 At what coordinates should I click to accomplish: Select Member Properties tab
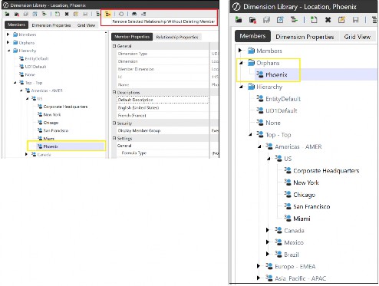(132, 37)
